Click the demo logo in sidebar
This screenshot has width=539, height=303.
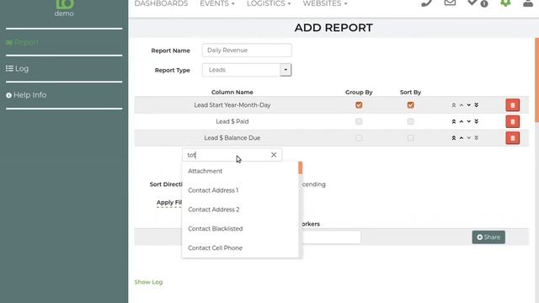(64, 8)
